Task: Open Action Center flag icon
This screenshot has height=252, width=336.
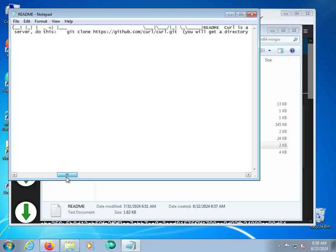Action: [286, 246]
